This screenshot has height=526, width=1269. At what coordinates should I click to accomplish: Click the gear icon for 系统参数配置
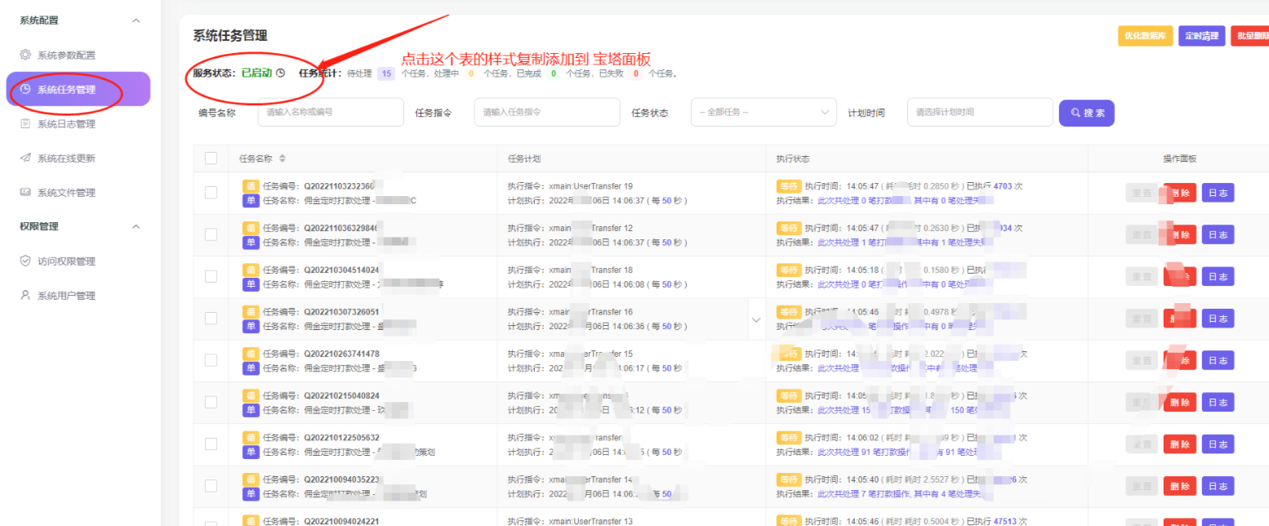pyautogui.click(x=25, y=55)
